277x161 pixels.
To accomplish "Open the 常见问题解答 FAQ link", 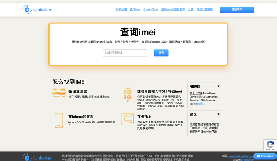I will click(x=205, y=10).
